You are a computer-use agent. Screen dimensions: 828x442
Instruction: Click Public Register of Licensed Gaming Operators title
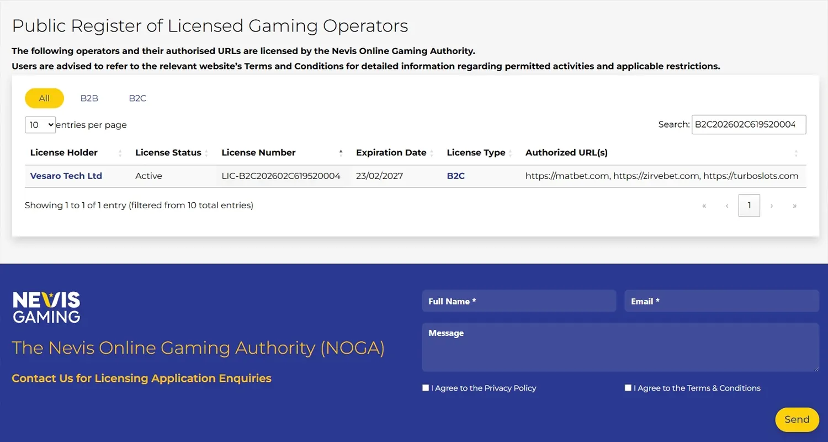[210, 26]
